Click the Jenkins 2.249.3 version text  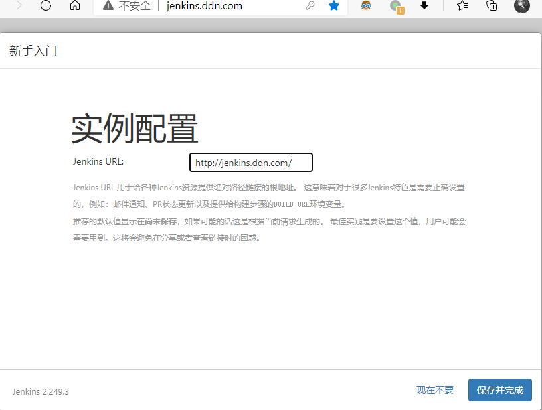[41, 391]
